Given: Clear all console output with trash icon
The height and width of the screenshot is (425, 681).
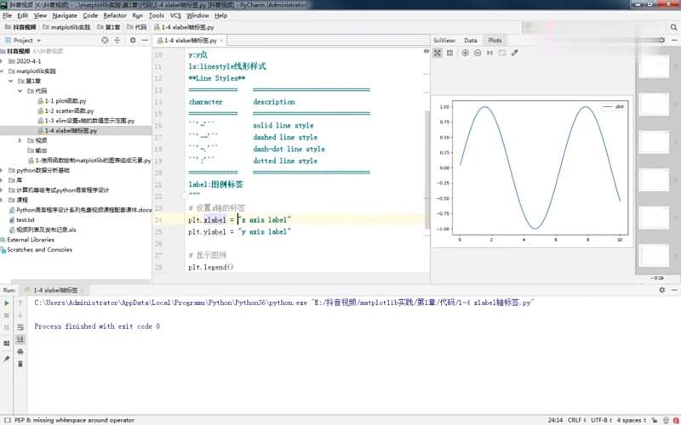Looking at the screenshot, I should pos(20,364).
